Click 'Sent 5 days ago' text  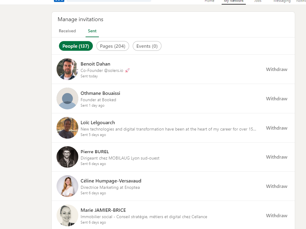[93, 135]
